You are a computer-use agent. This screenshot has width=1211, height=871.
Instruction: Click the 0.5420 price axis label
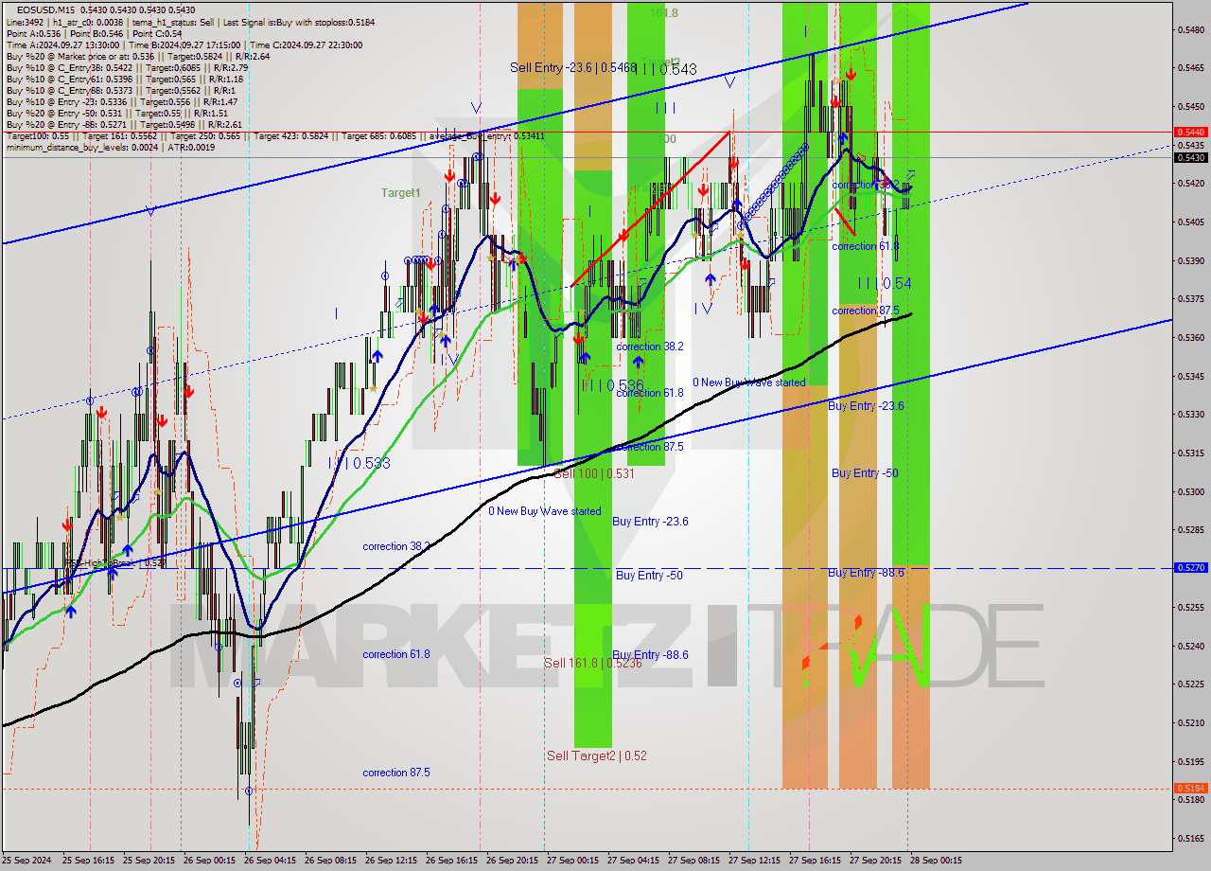(x=1189, y=184)
